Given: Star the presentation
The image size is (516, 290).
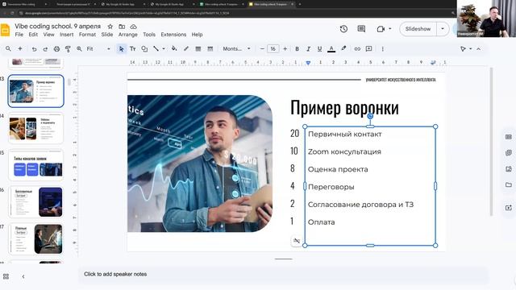Looking at the screenshot, I should click(x=110, y=27).
